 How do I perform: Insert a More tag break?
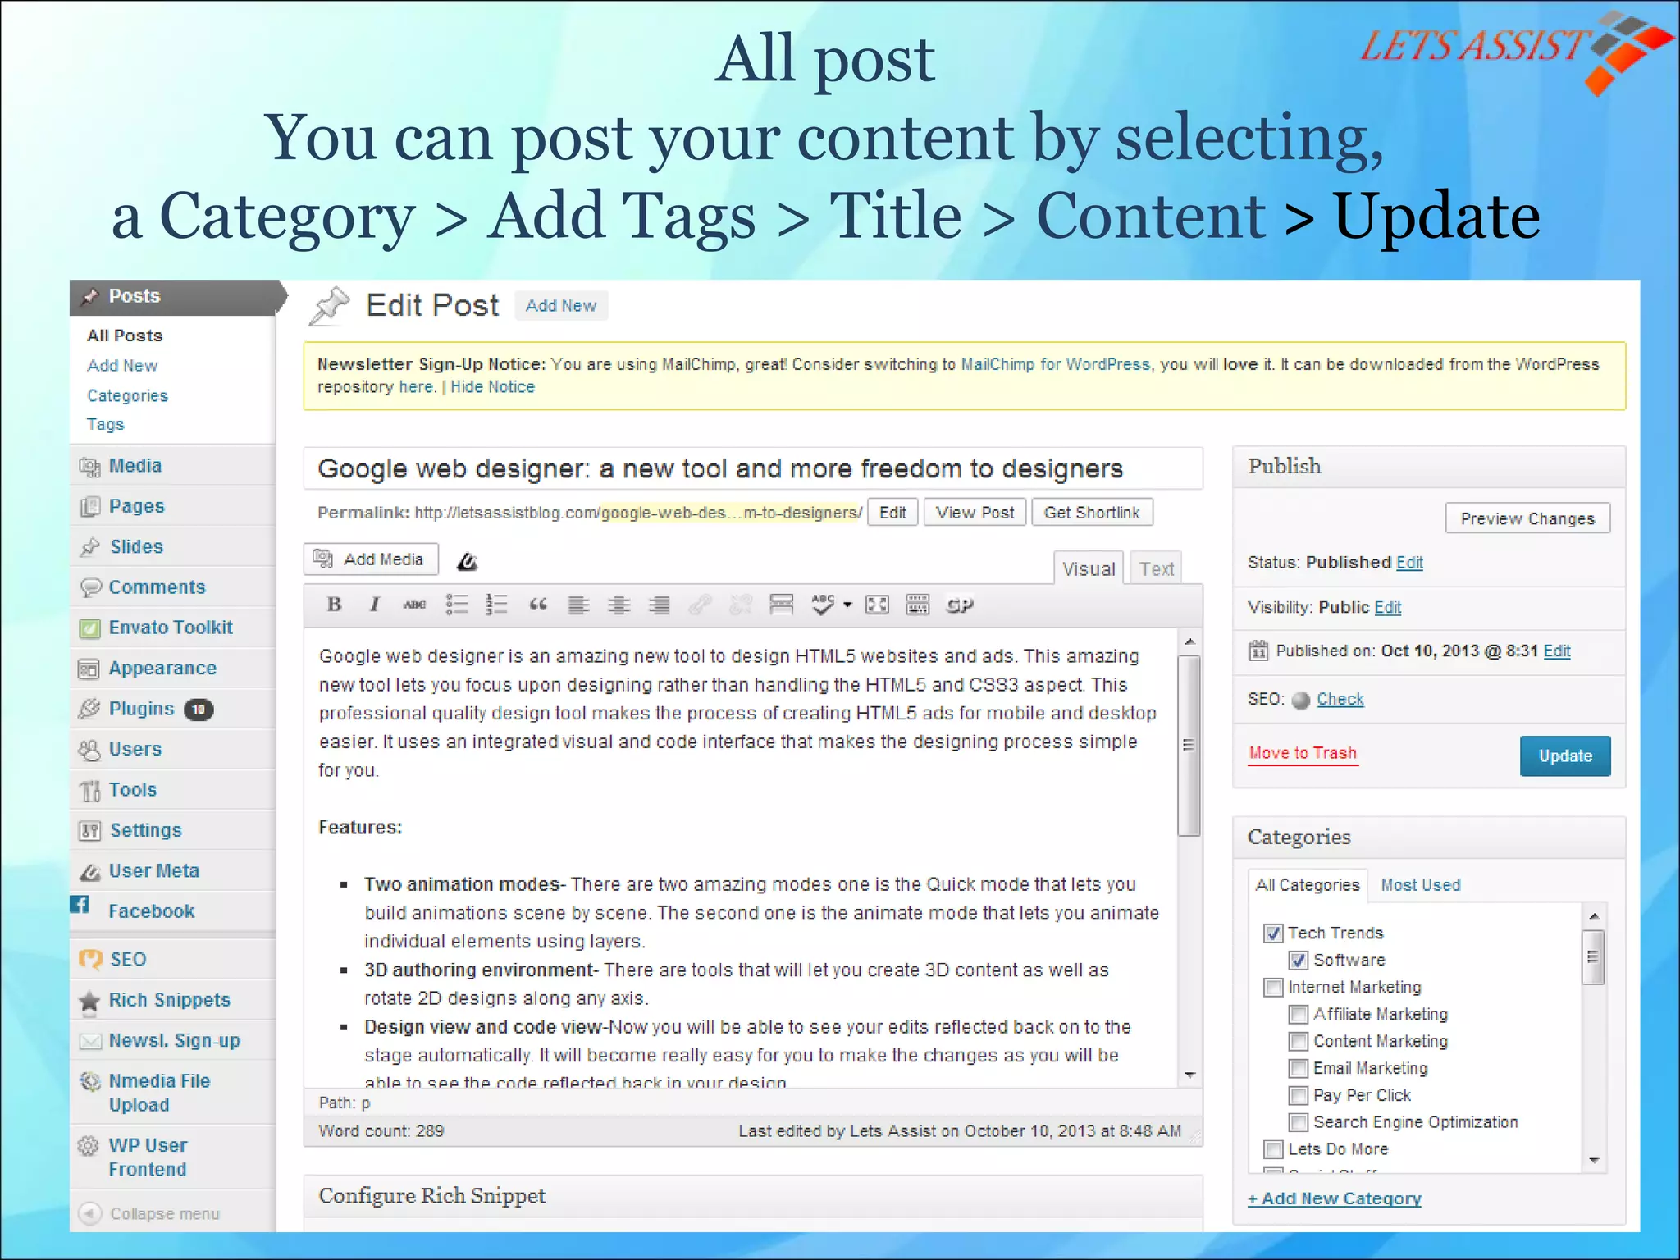[781, 605]
